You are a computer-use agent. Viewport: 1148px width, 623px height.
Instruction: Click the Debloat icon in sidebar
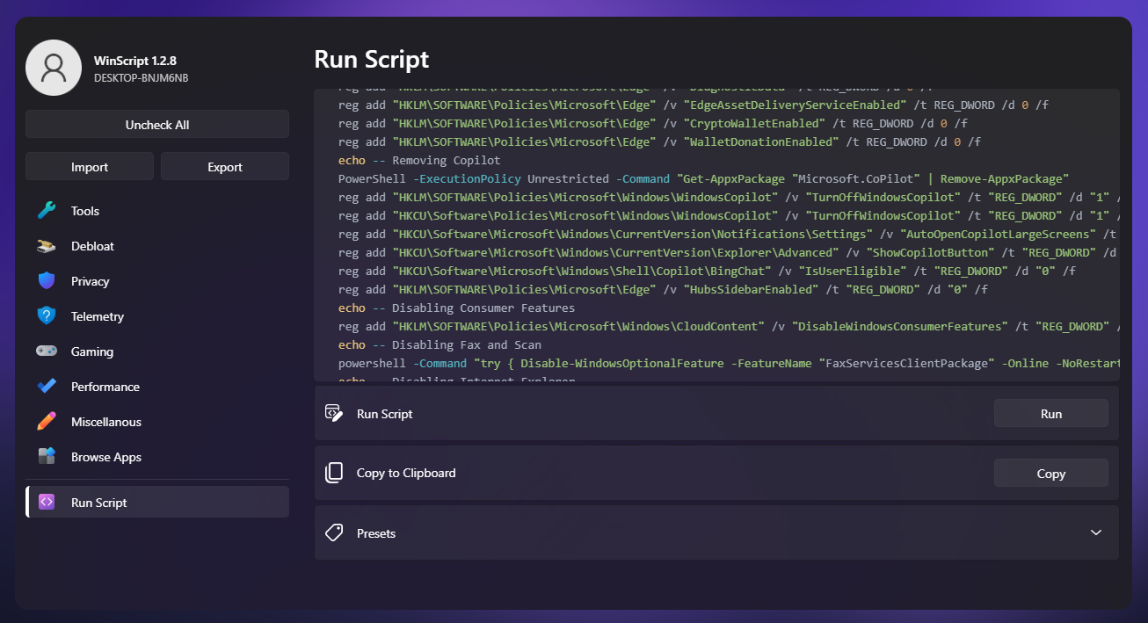47,246
